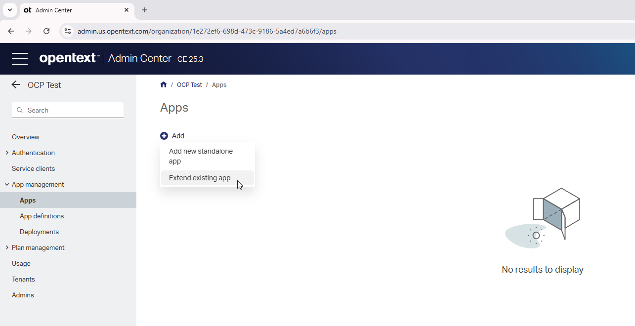Select the Admin Center browser tab

tap(77, 10)
